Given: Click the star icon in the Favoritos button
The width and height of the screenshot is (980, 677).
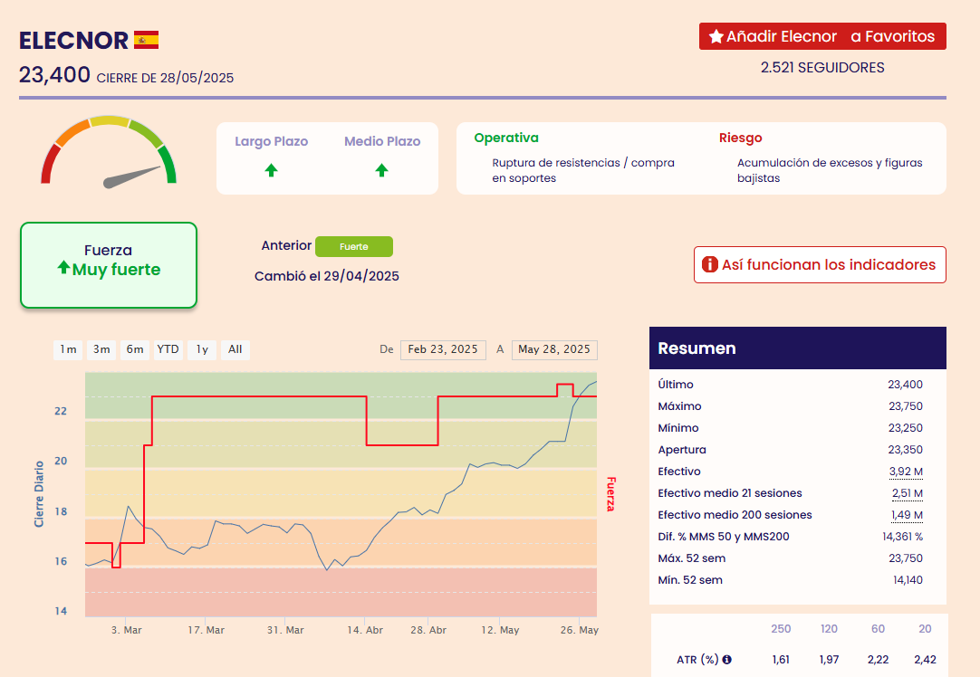Looking at the screenshot, I should (716, 37).
